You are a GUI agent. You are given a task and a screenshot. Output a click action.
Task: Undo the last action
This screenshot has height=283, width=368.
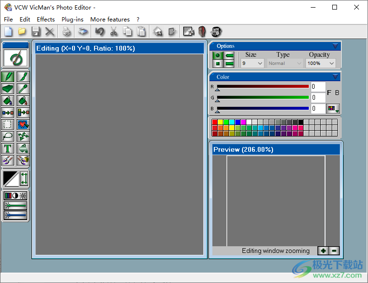point(100,31)
